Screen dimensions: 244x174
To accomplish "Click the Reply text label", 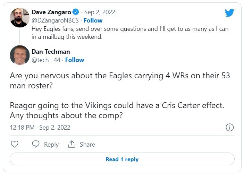I will tap(51, 145).
